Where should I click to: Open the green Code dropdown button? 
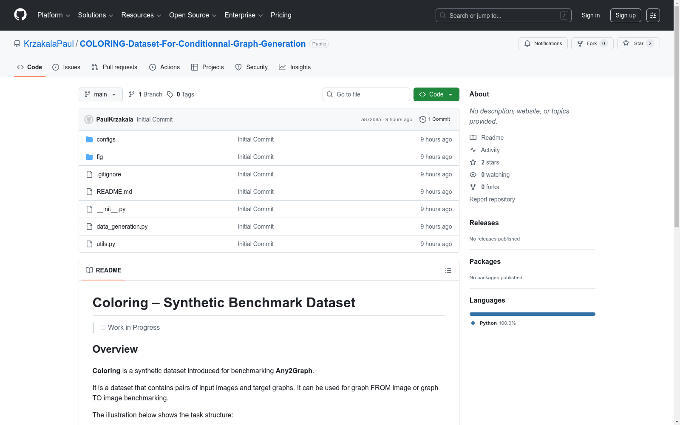coord(436,94)
